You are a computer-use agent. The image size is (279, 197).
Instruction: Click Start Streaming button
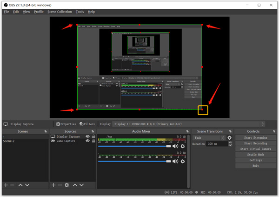256,138
